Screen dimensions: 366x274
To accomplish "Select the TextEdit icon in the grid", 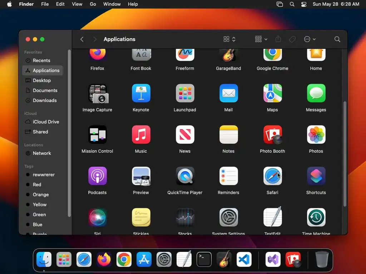I will [272, 217].
